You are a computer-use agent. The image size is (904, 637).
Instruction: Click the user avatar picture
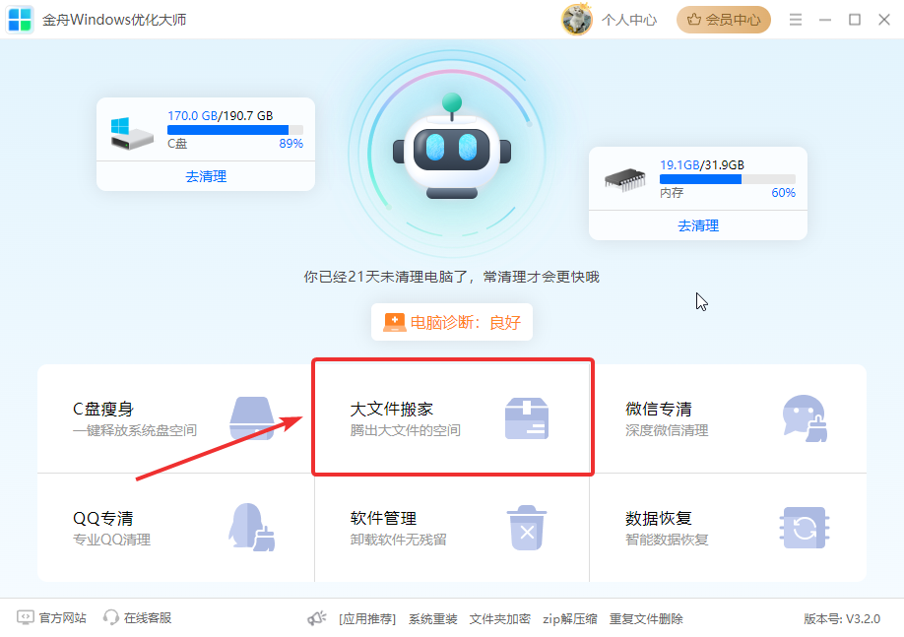pos(576,20)
